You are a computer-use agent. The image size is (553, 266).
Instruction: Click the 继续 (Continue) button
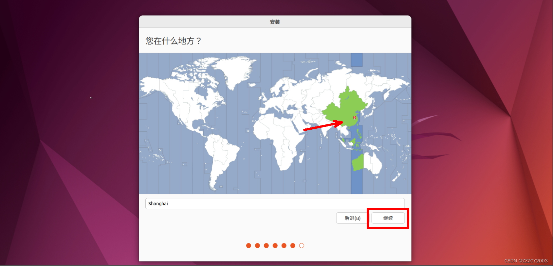[388, 218]
